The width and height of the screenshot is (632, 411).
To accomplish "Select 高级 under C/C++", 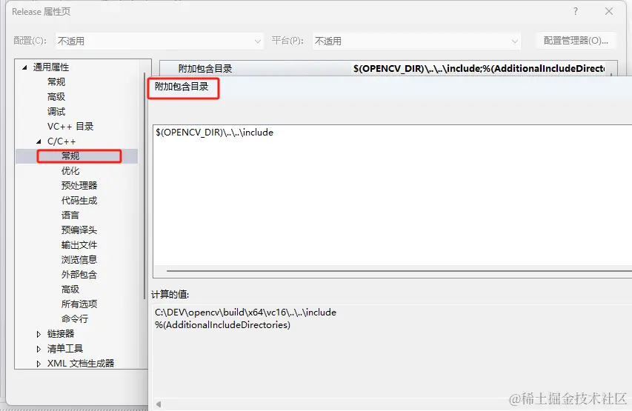I will pyautogui.click(x=70, y=290).
